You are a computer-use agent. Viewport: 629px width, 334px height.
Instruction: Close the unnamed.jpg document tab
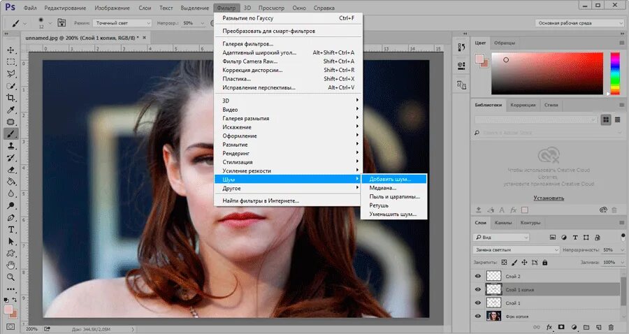click(x=145, y=38)
